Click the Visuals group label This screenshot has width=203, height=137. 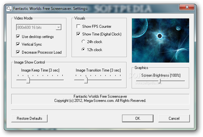(x=80, y=18)
